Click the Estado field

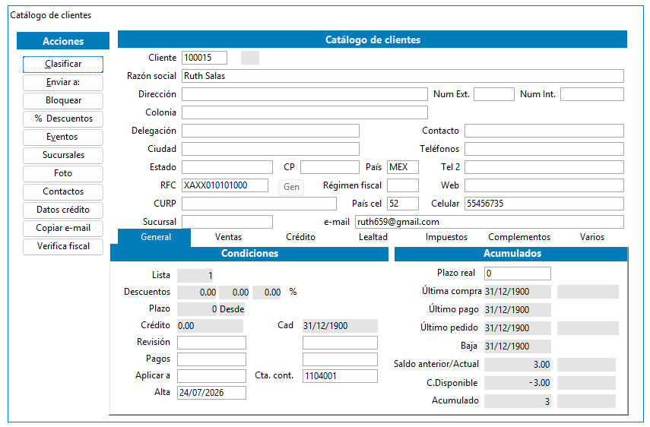coord(227,167)
